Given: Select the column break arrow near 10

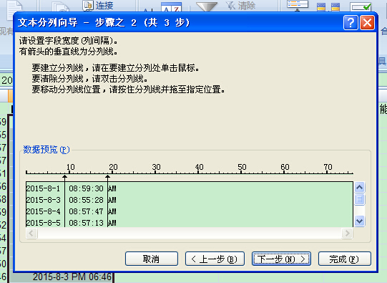Looking at the screenshot, I should pos(64,177).
